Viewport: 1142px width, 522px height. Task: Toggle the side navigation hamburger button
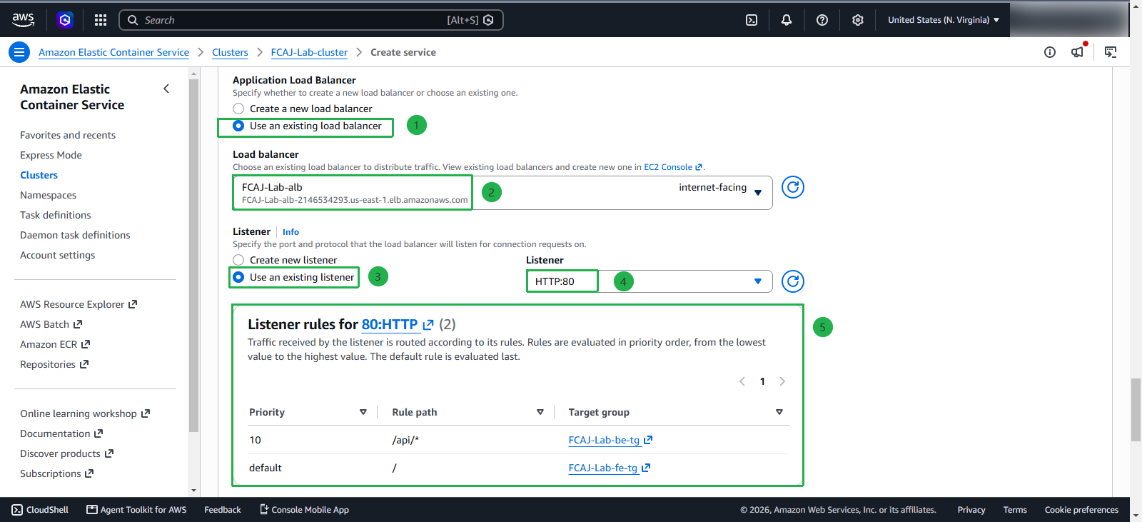coord(19,52)
